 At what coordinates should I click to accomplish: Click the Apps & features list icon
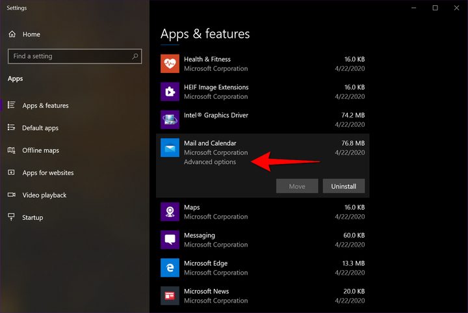[x=11, y=105]
